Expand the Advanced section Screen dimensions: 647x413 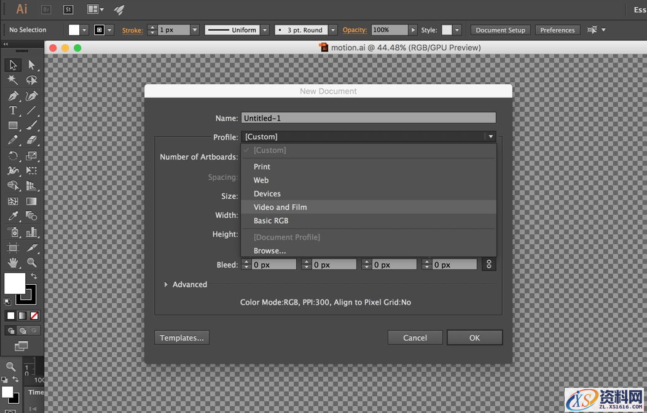167,285
